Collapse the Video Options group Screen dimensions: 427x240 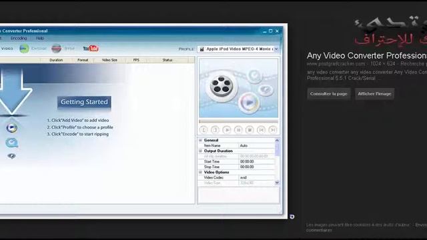pyautogui.click(x=201, y=172)
